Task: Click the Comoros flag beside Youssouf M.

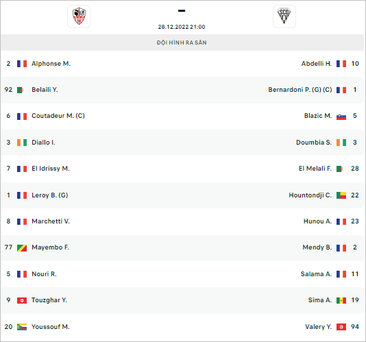Action: pos(22,327)
